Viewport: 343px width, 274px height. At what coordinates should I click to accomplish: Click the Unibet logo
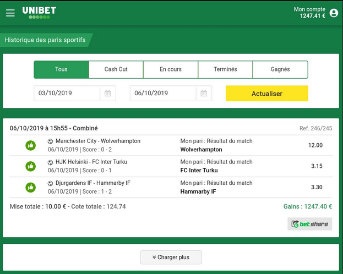point(39,13)
